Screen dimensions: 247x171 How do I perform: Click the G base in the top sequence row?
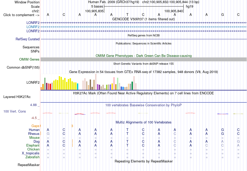click(x=222, y=15)
